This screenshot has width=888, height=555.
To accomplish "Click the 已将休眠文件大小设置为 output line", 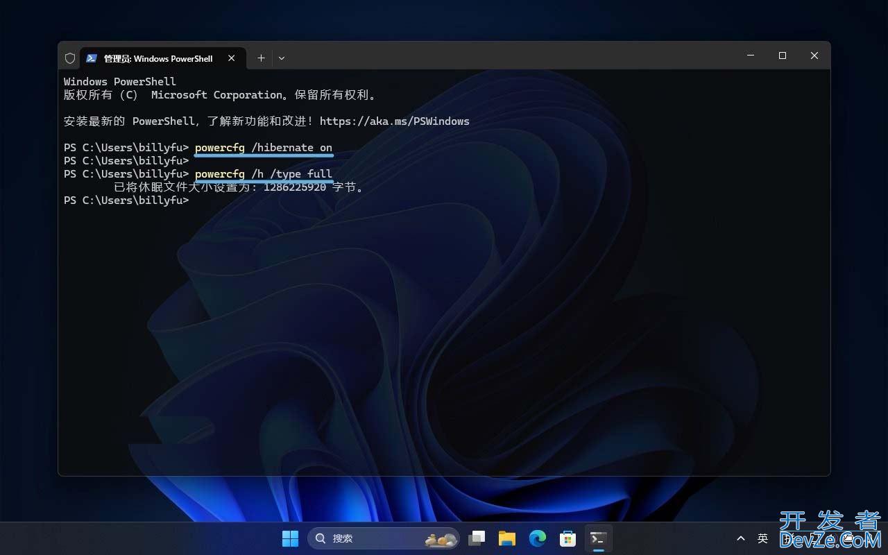I will (x=239, y=187).
